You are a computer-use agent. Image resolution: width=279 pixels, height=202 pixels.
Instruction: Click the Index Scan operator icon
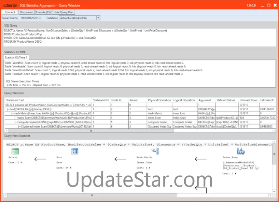pyautogui.click(x=241, y=151)
